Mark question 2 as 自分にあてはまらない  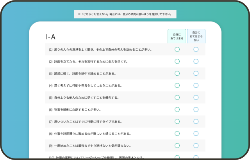pos(196,62)
